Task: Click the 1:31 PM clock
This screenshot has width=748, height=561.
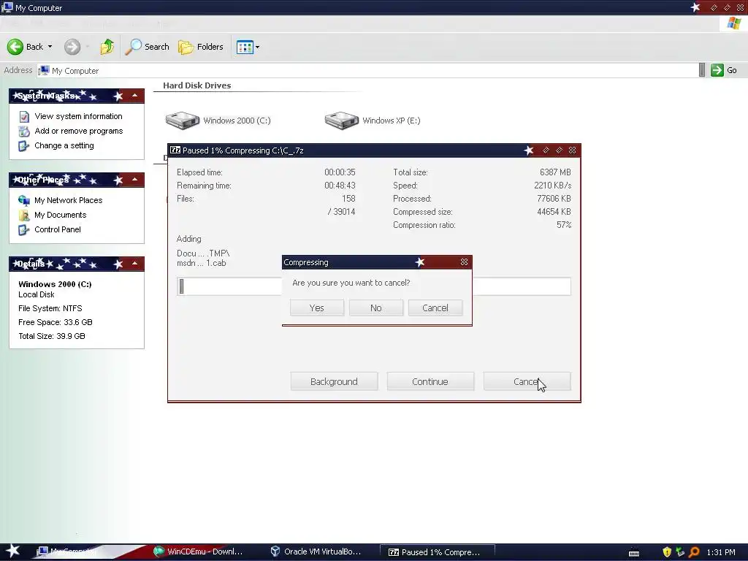Action: coord(721,552)
